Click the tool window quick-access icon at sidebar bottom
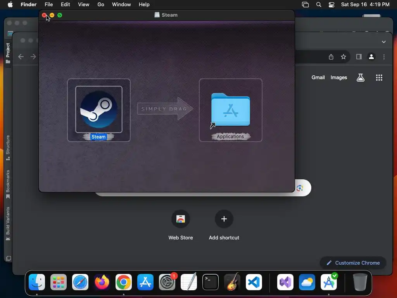 point(9,258)
